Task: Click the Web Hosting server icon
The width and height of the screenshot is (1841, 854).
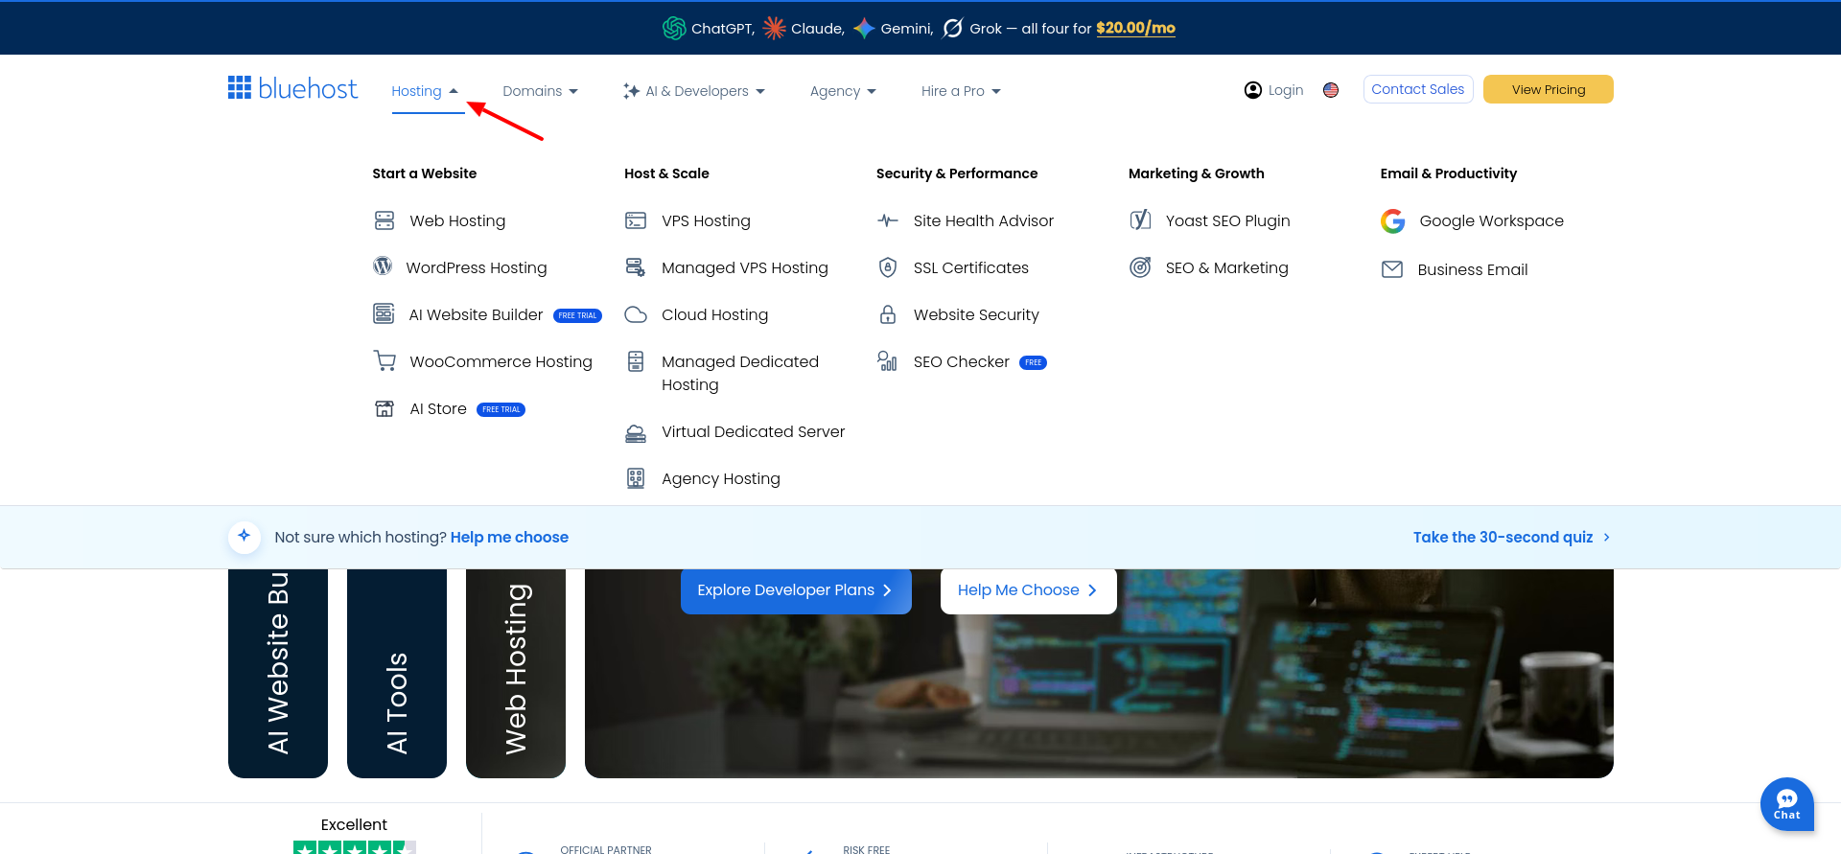Action: pos(385,220)
